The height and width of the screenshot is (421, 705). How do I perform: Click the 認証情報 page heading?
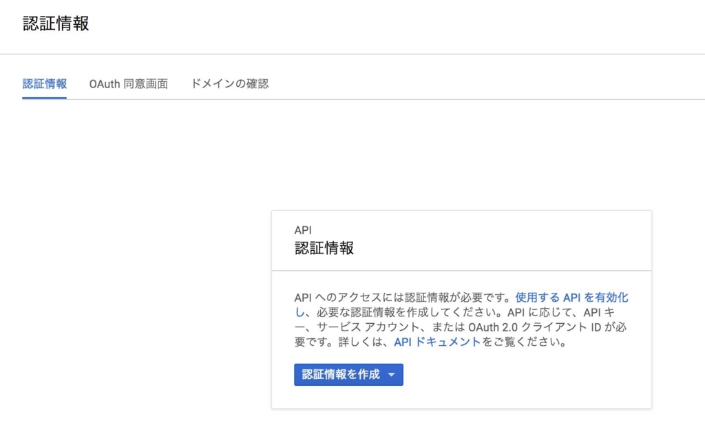pyautogui.click(x=56, y=23)
